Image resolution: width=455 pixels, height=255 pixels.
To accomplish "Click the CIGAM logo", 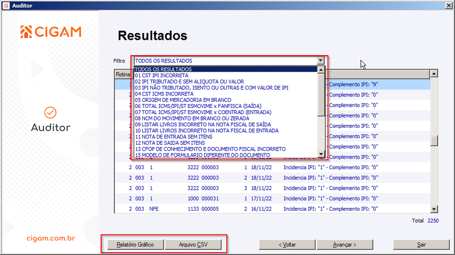I will click(51, 32).
